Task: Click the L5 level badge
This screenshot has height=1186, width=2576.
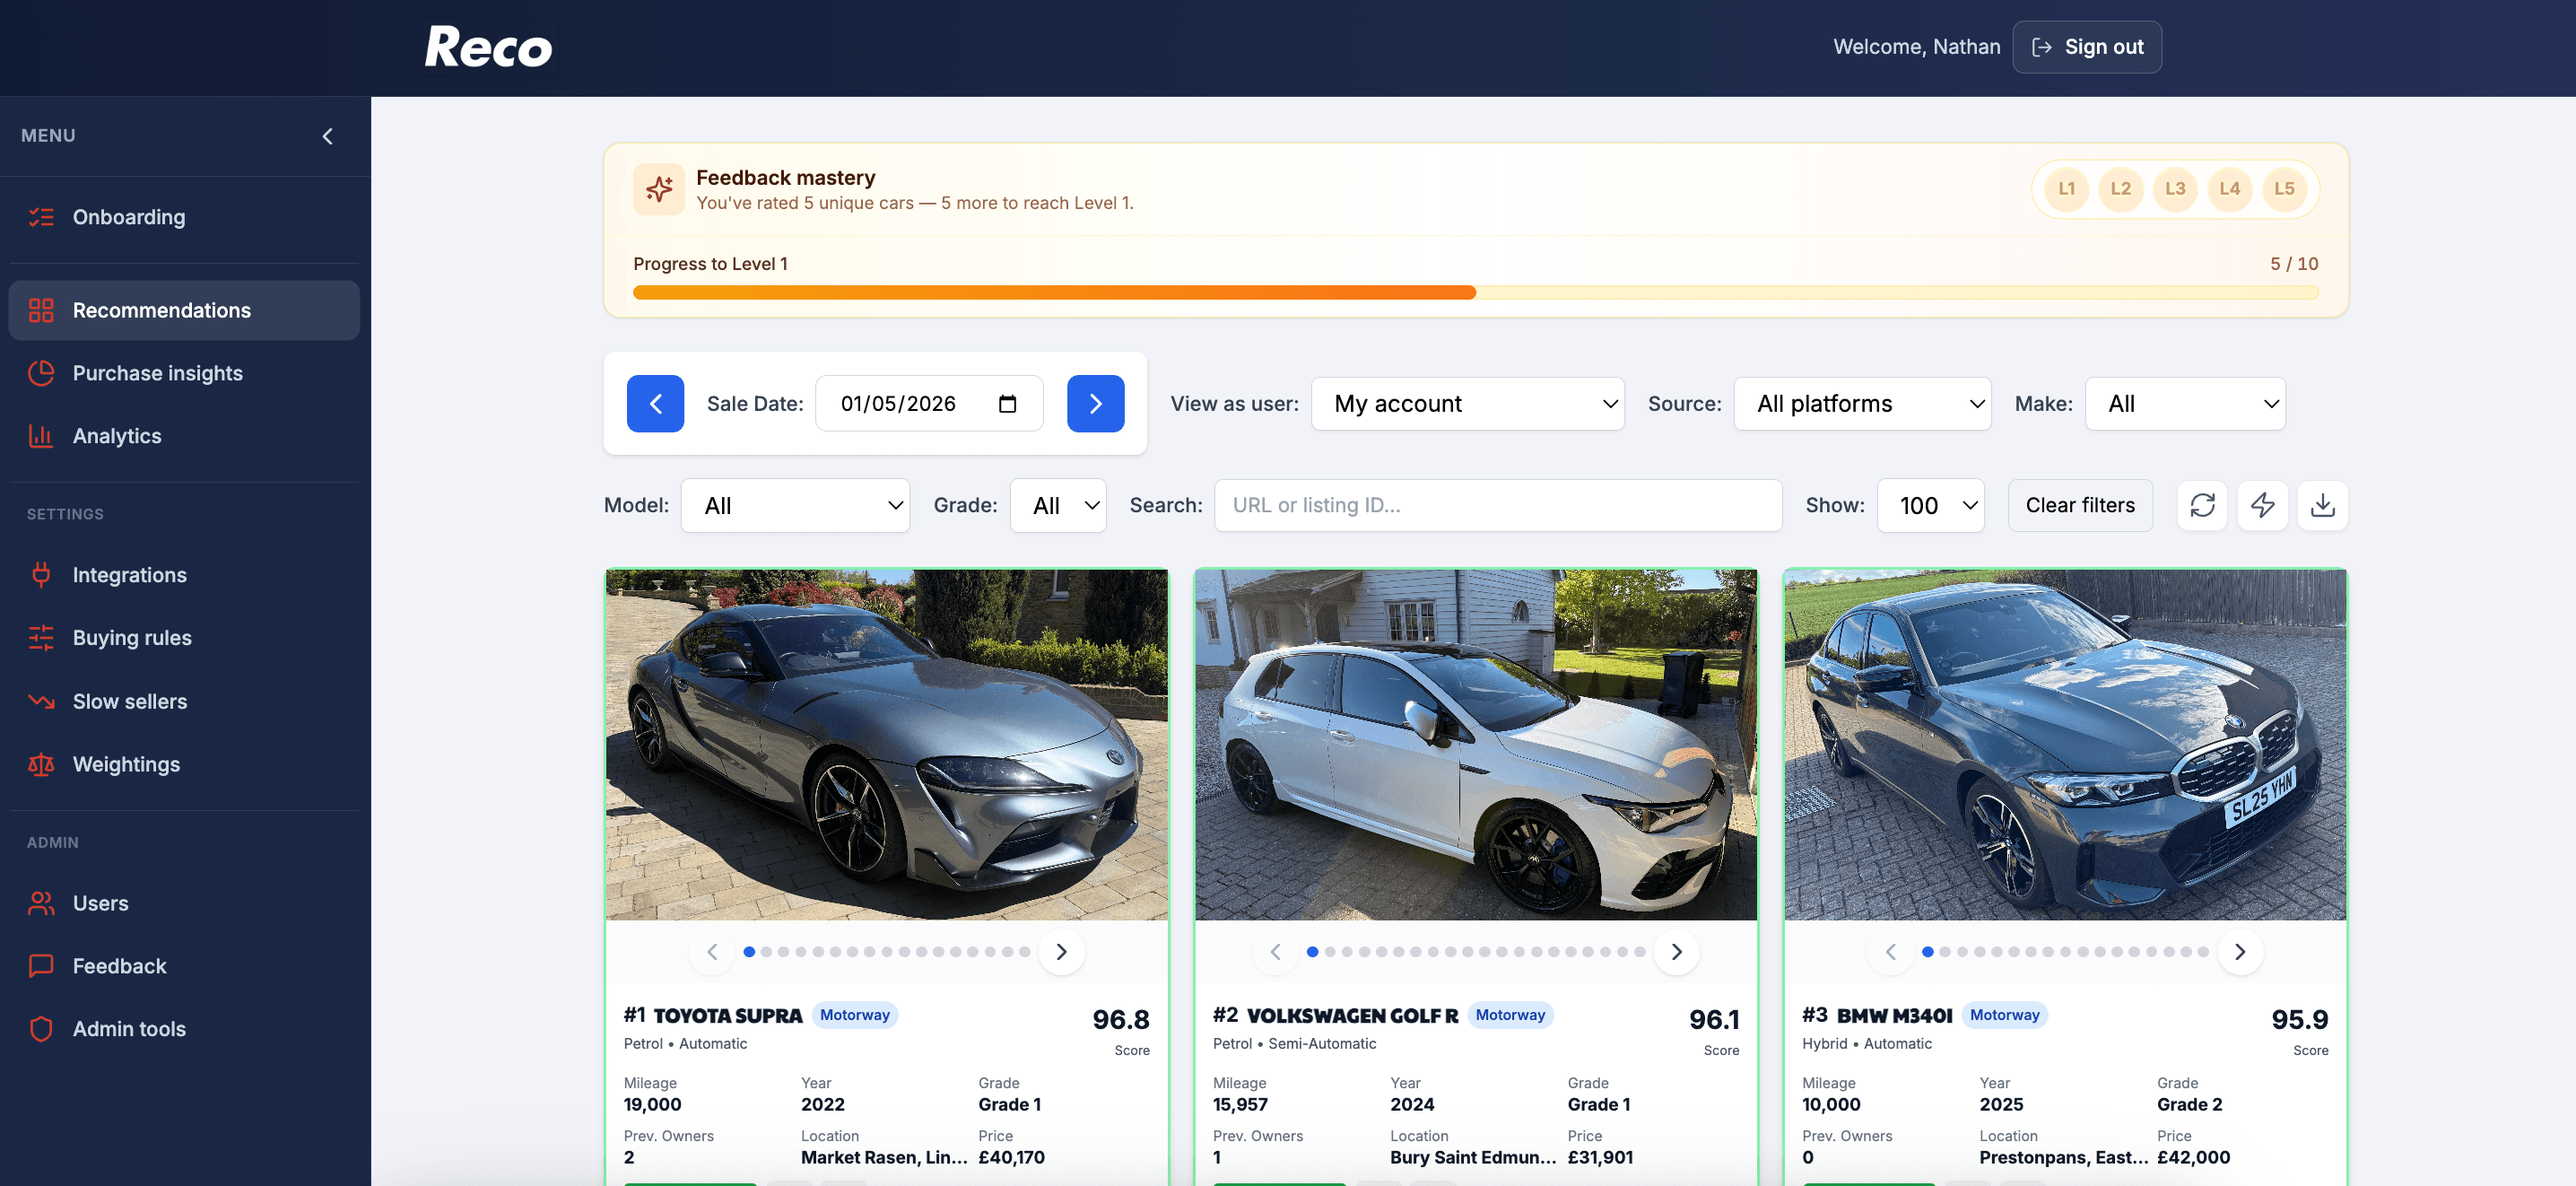Action: (2284, 189)
